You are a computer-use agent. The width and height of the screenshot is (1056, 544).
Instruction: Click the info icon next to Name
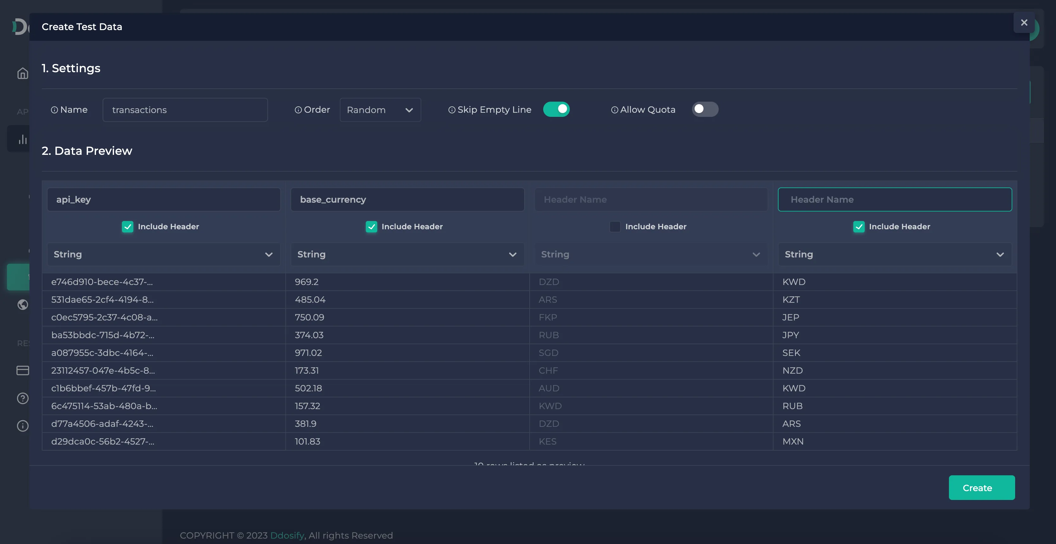(54, 110)
